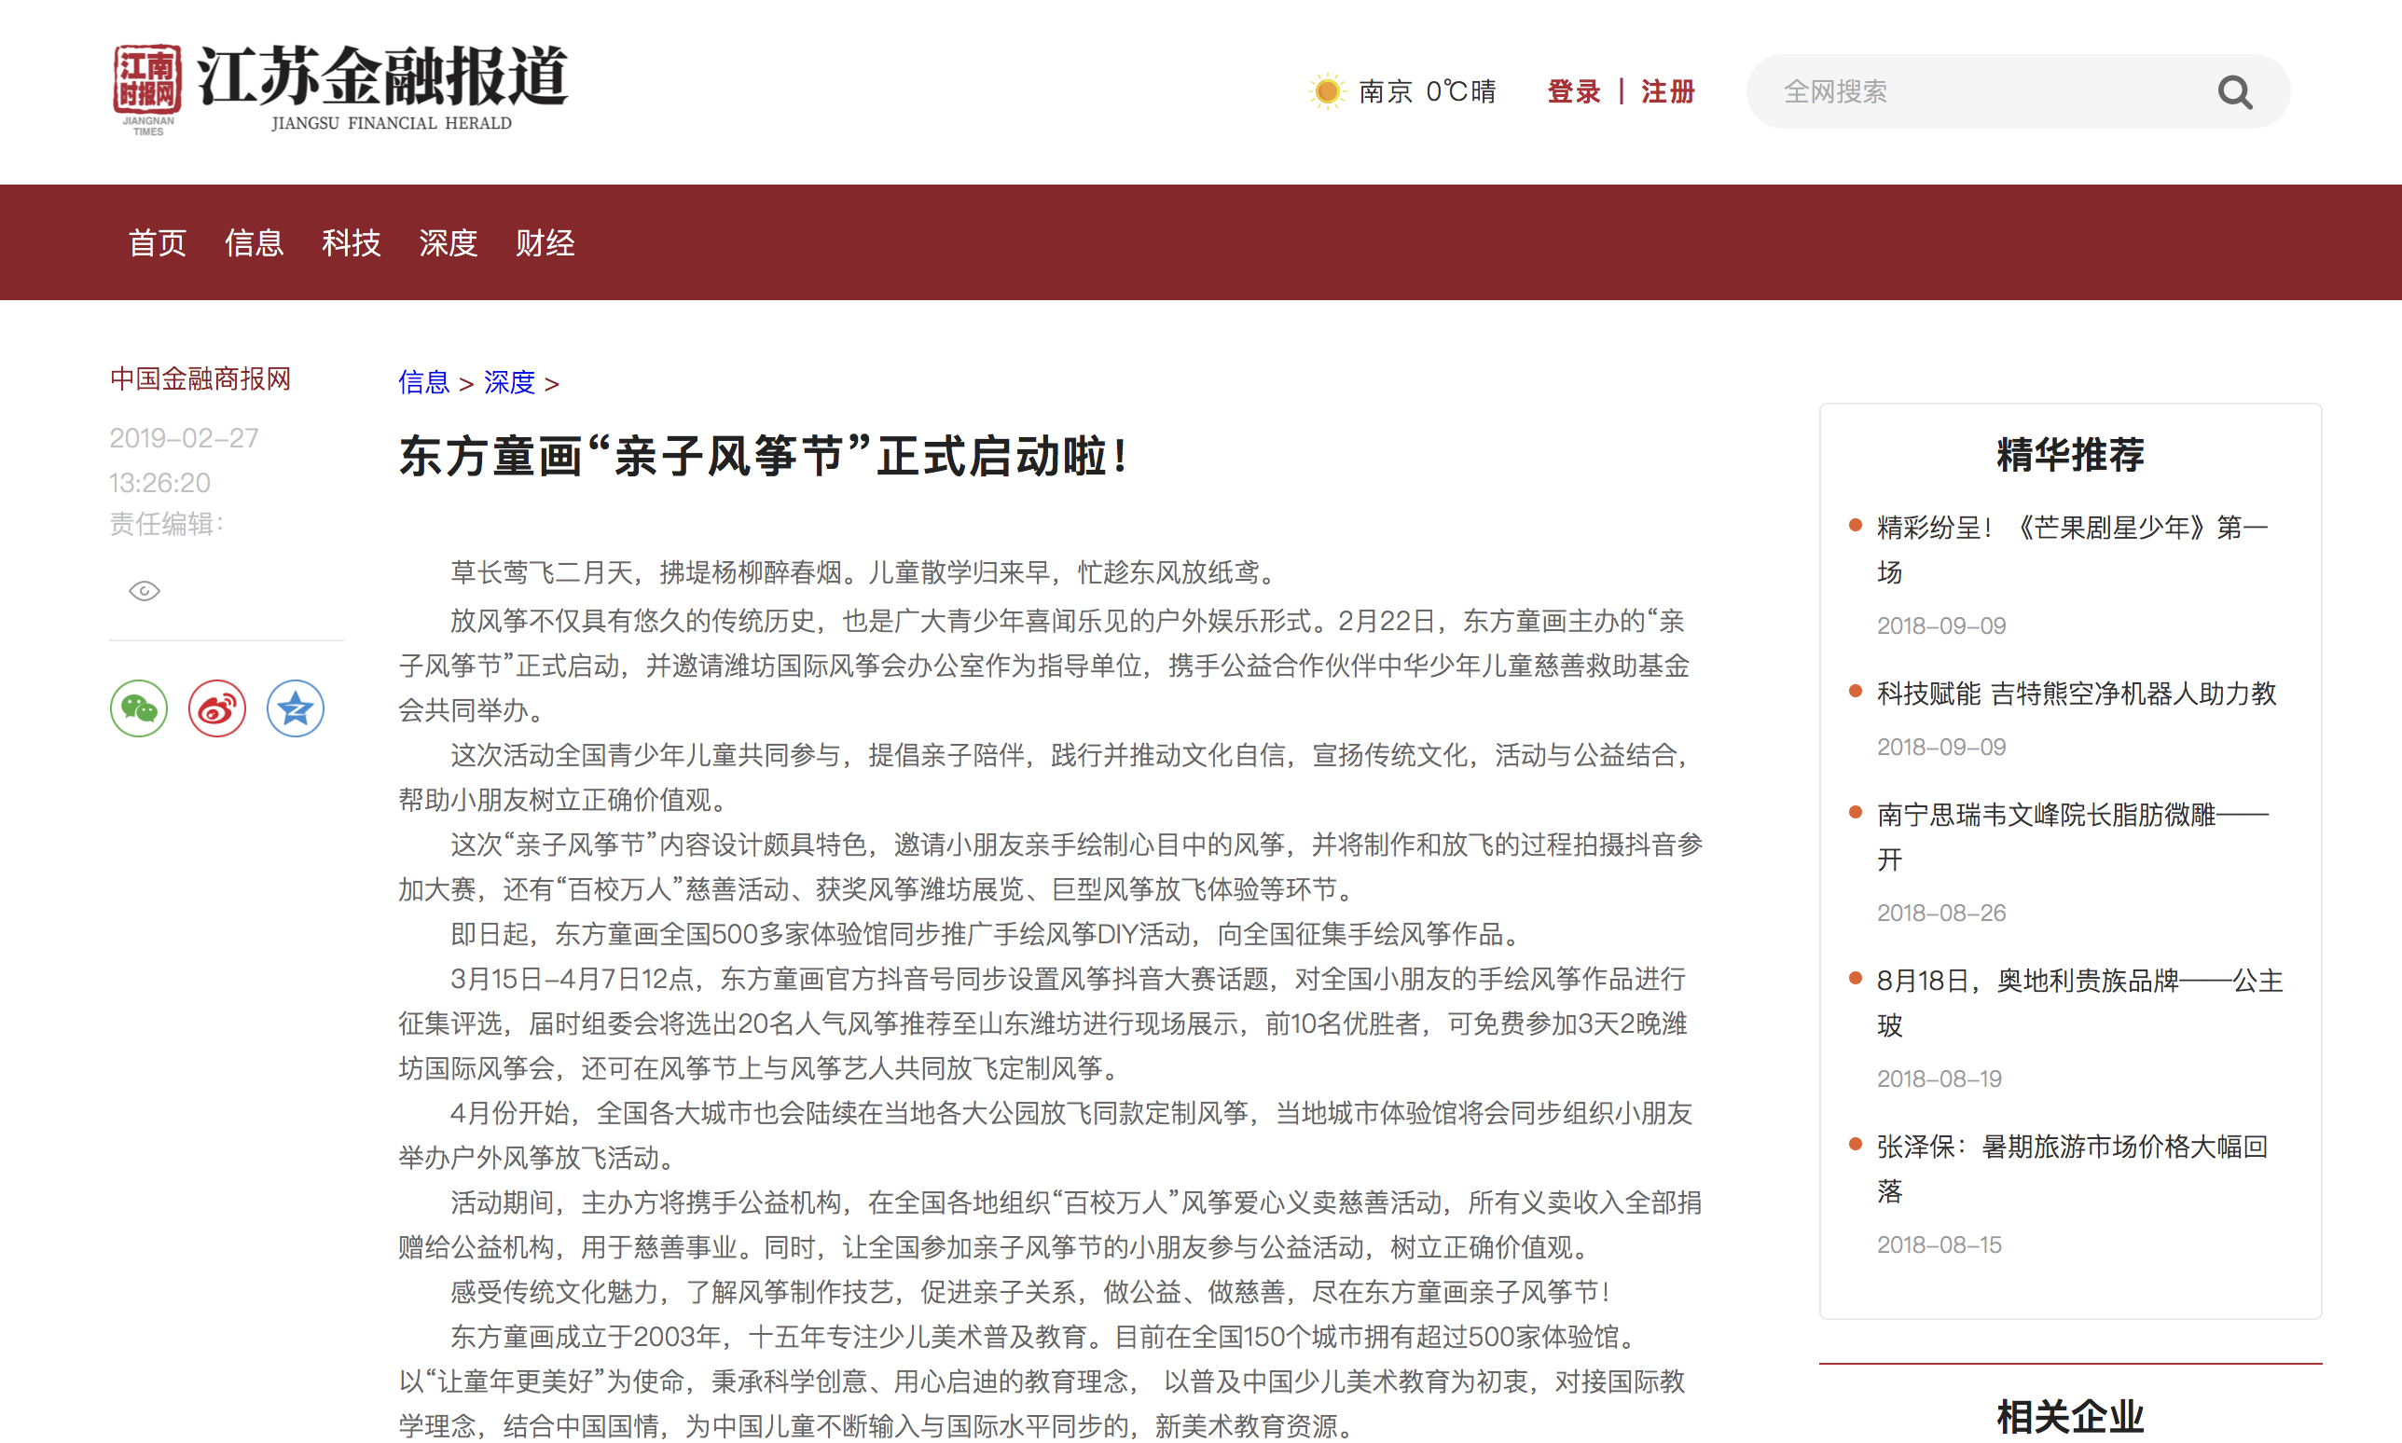Click the 登录 login link
The image size is (2402, 1443).
pyautogui.click(x=1573, y=91)
